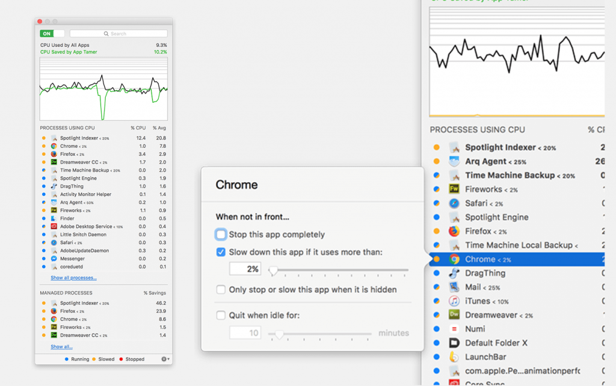Uncheck Slow down this app if it uses more
This screenshot has height=386, width=616.
(x=221, y=252)
